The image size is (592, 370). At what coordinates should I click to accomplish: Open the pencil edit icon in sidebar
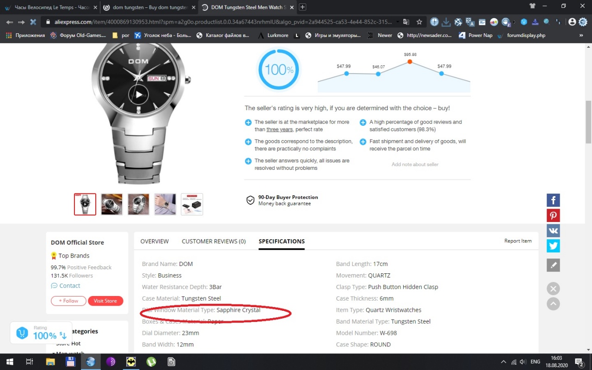[553, 265]
